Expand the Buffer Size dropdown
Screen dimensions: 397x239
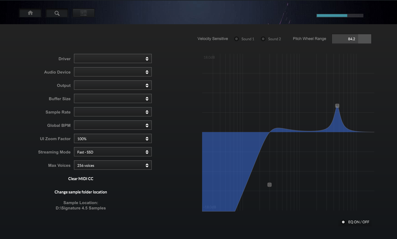(113, 99)
